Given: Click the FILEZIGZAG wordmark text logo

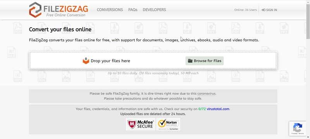Looking at the screenshot, I should pyautogui.click(x=65, y=8).
